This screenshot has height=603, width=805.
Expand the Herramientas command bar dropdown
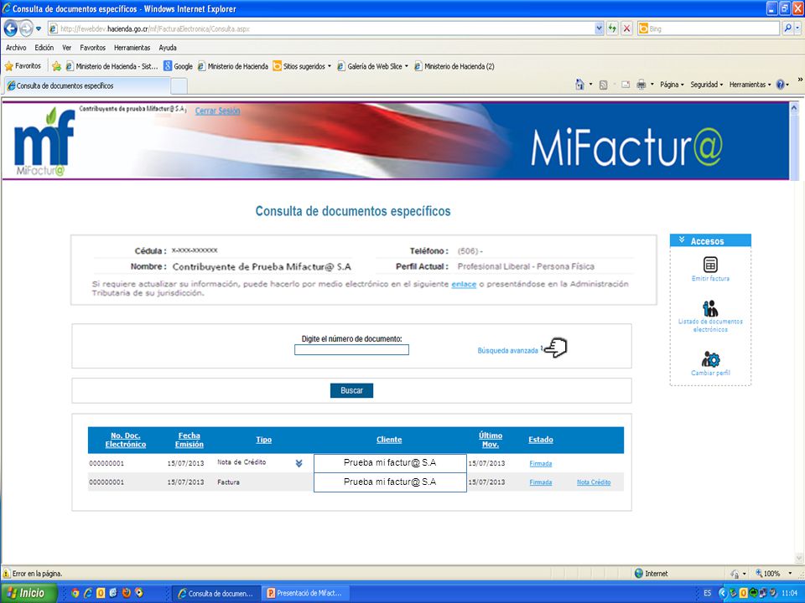(750, 85)
